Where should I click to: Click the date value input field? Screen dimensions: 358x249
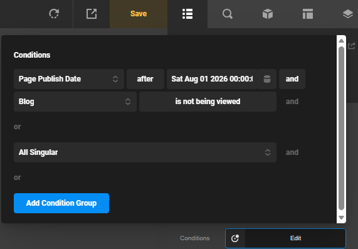[x=212, y=79]
